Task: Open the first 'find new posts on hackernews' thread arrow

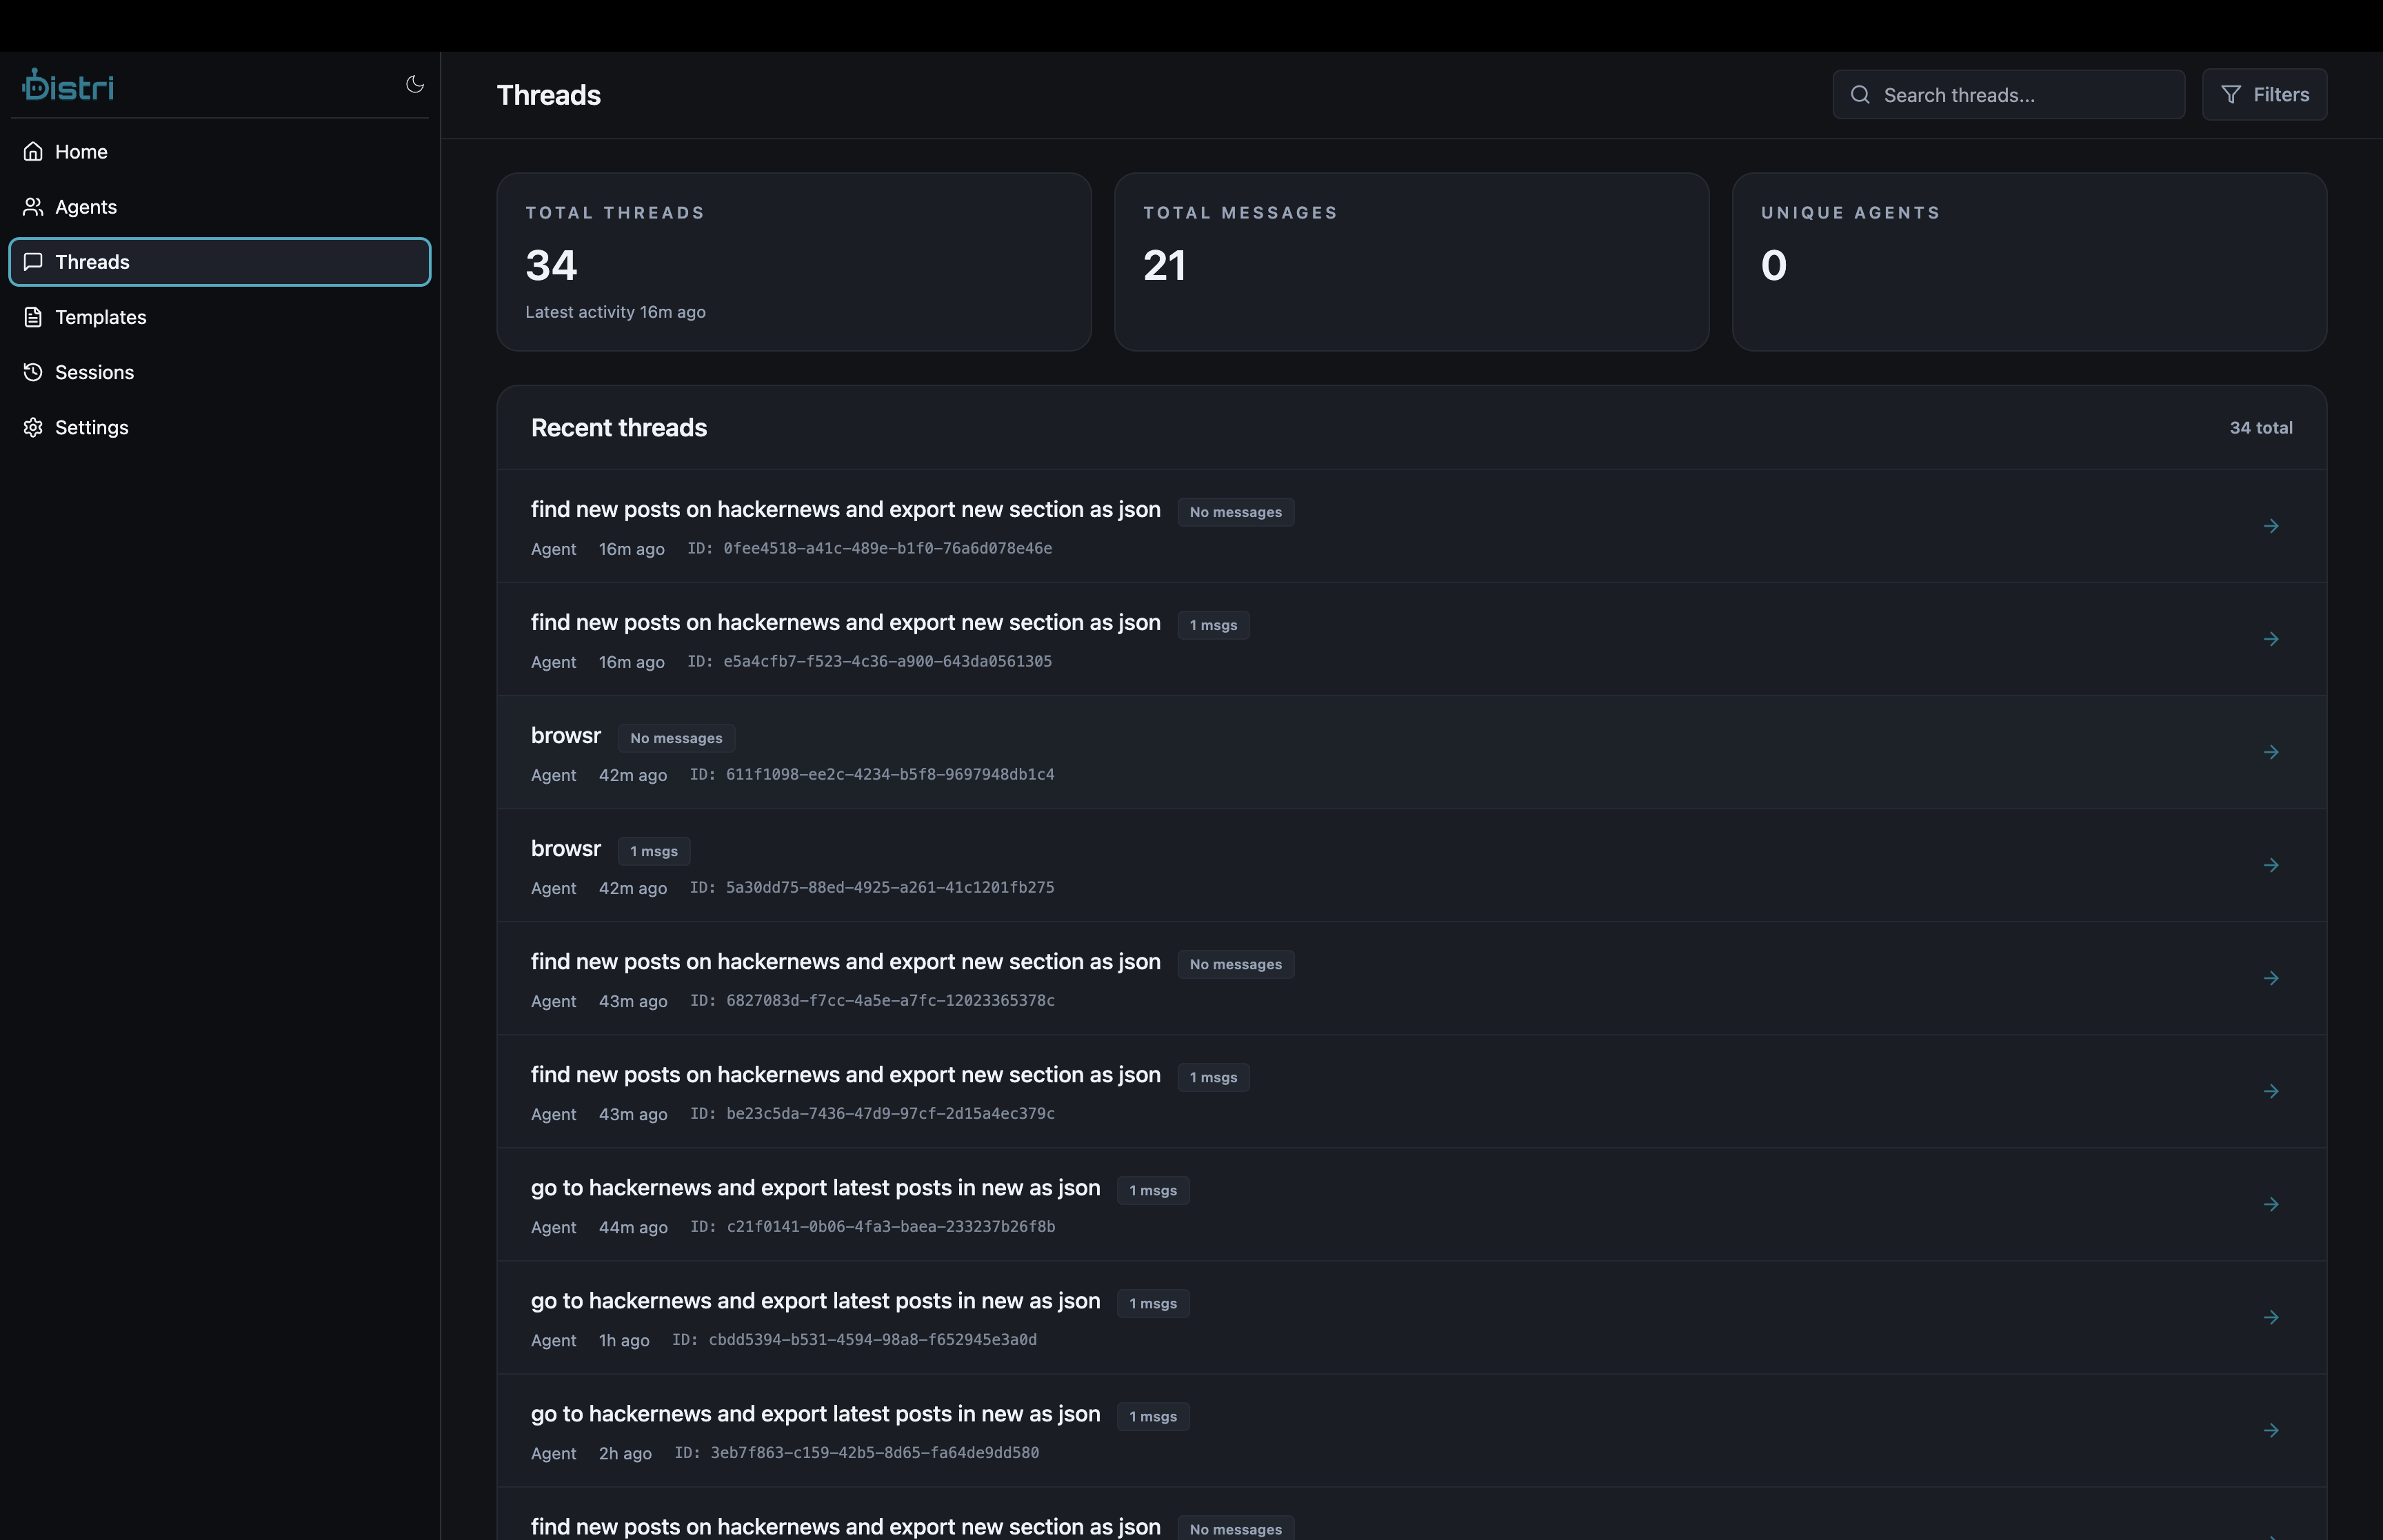Action: pyautogui.click(x=2271, y=525)
